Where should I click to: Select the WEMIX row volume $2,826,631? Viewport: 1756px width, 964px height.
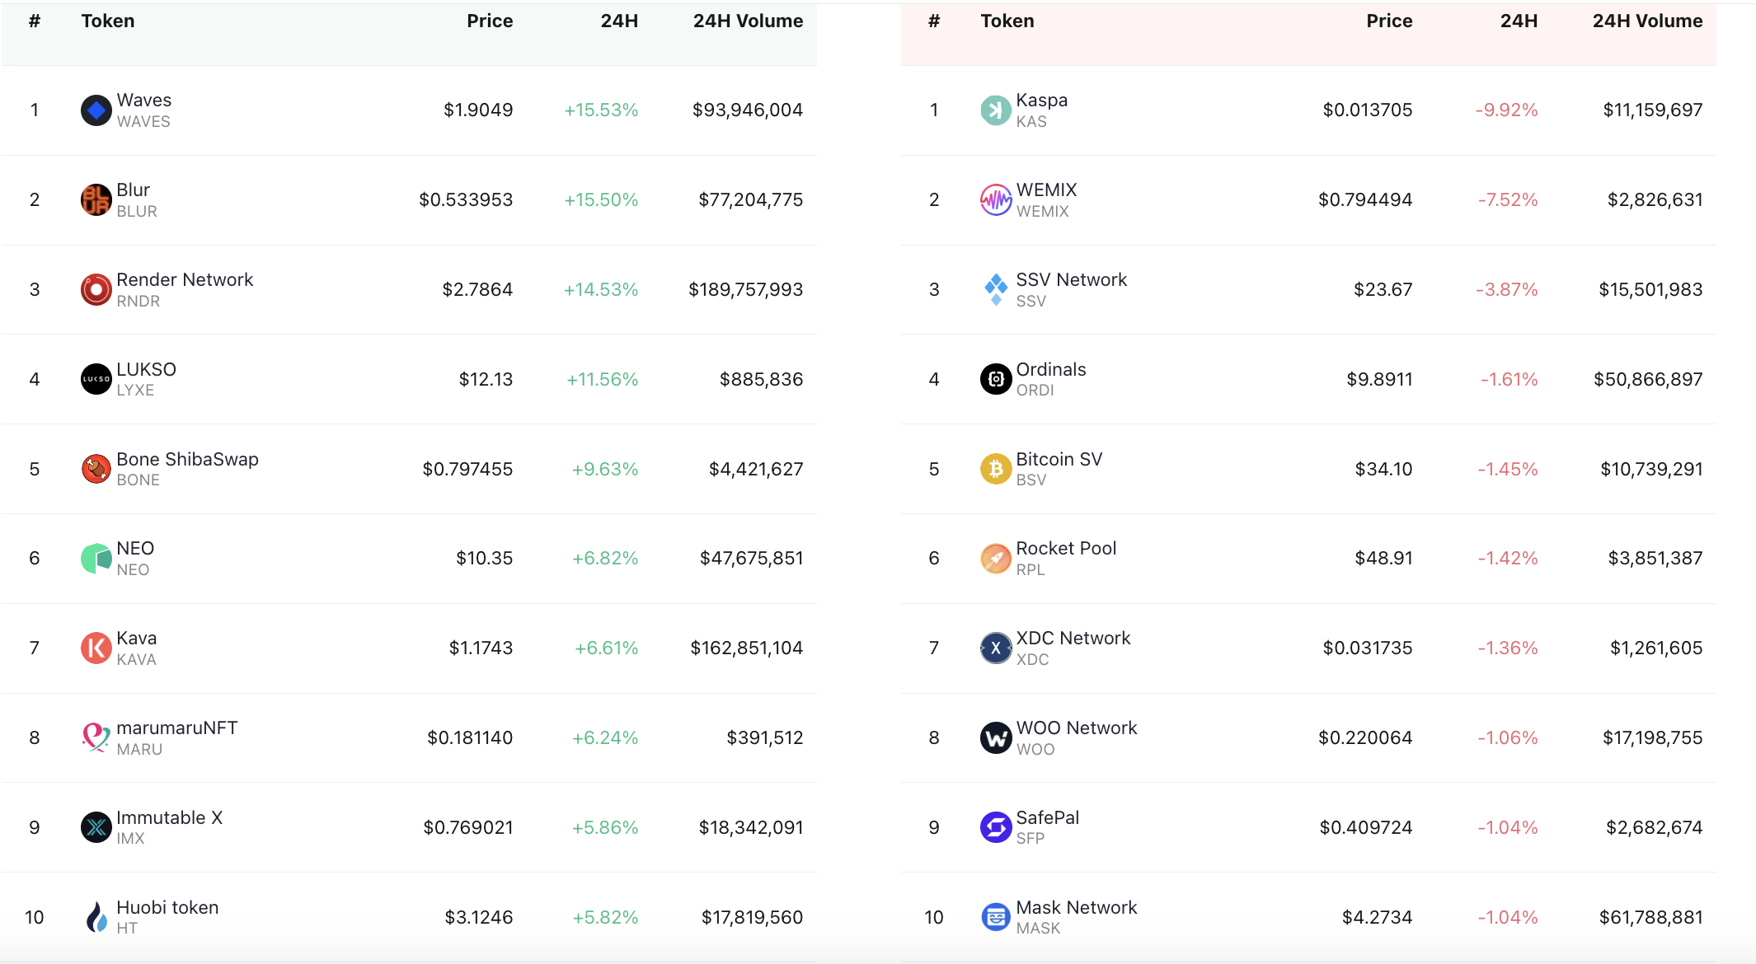1655,200
